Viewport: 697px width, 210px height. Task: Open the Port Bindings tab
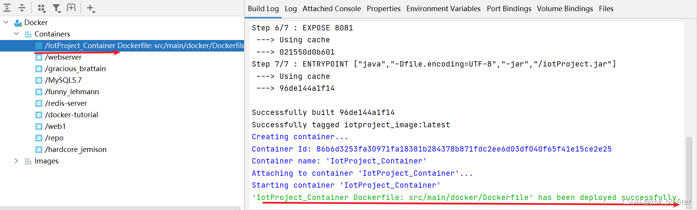click(509, 8)
